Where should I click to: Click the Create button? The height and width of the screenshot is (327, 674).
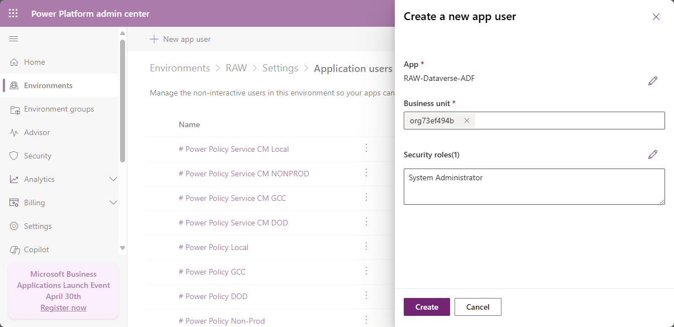[x=427, y=307]
